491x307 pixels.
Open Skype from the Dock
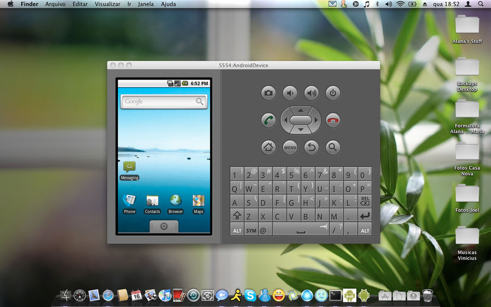tap(250, 295)
